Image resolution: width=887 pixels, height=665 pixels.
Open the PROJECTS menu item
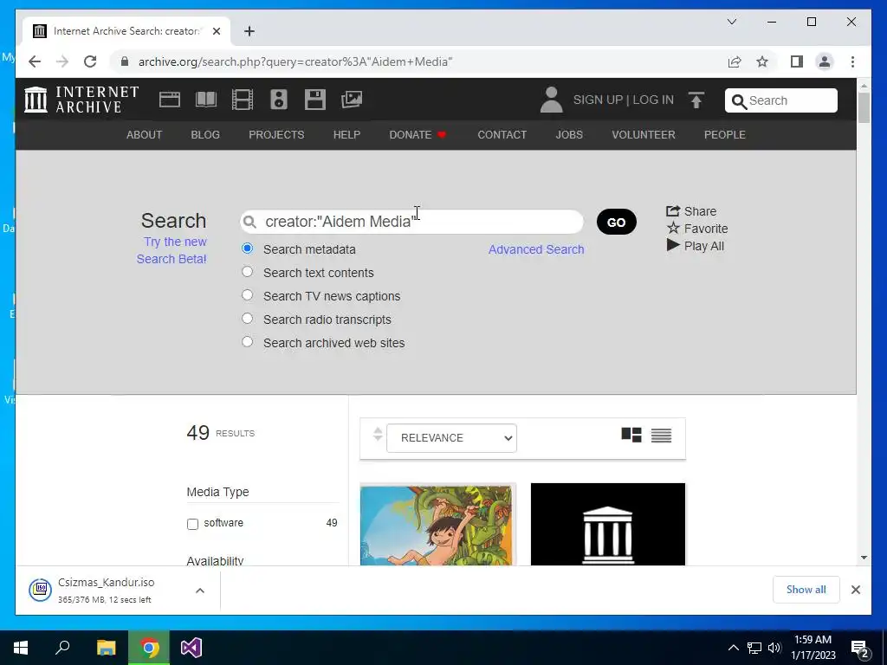[276, 134]
